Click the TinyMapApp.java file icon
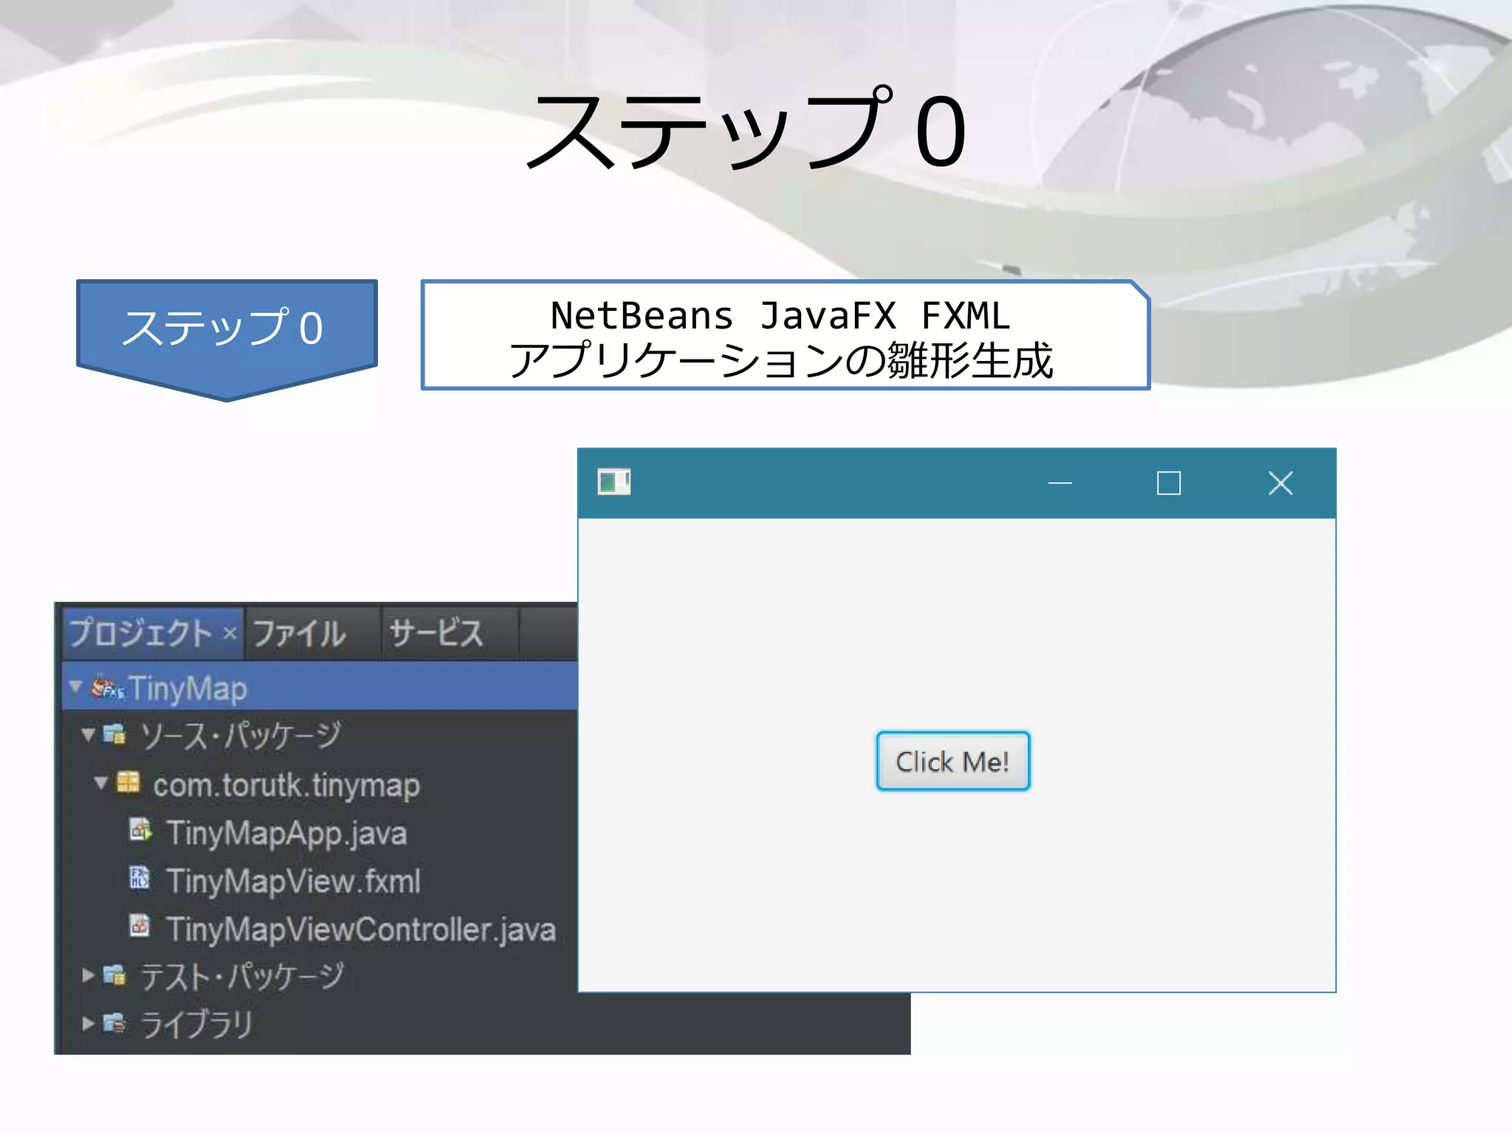This screenshot has width=1512, height=1134. tap(141, 830)
